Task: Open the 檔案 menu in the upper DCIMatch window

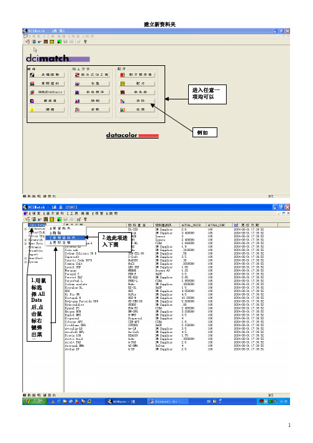Action: click(x=35, y=37)
